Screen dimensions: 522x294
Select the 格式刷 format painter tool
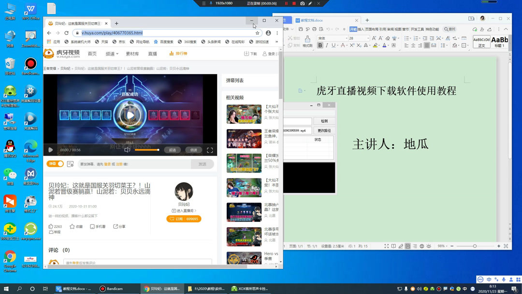pos(307,42)
